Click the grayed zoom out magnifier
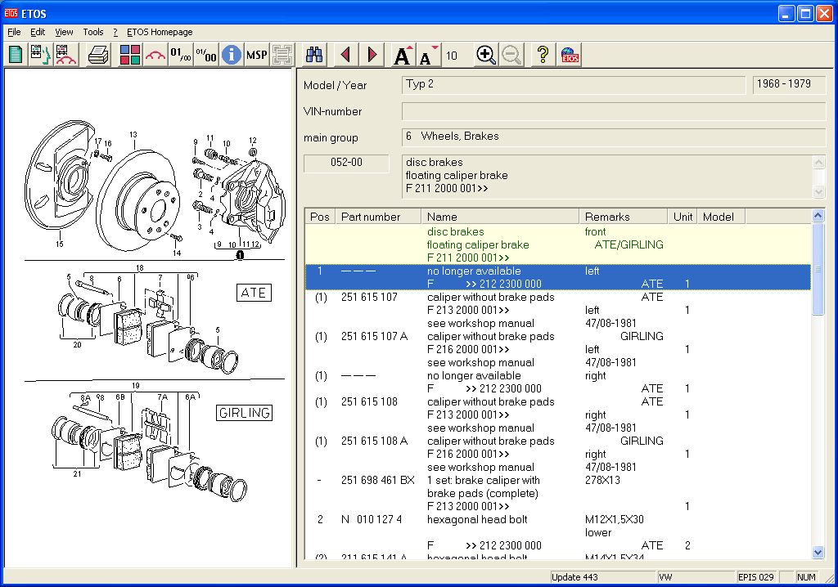 point(511,55)
